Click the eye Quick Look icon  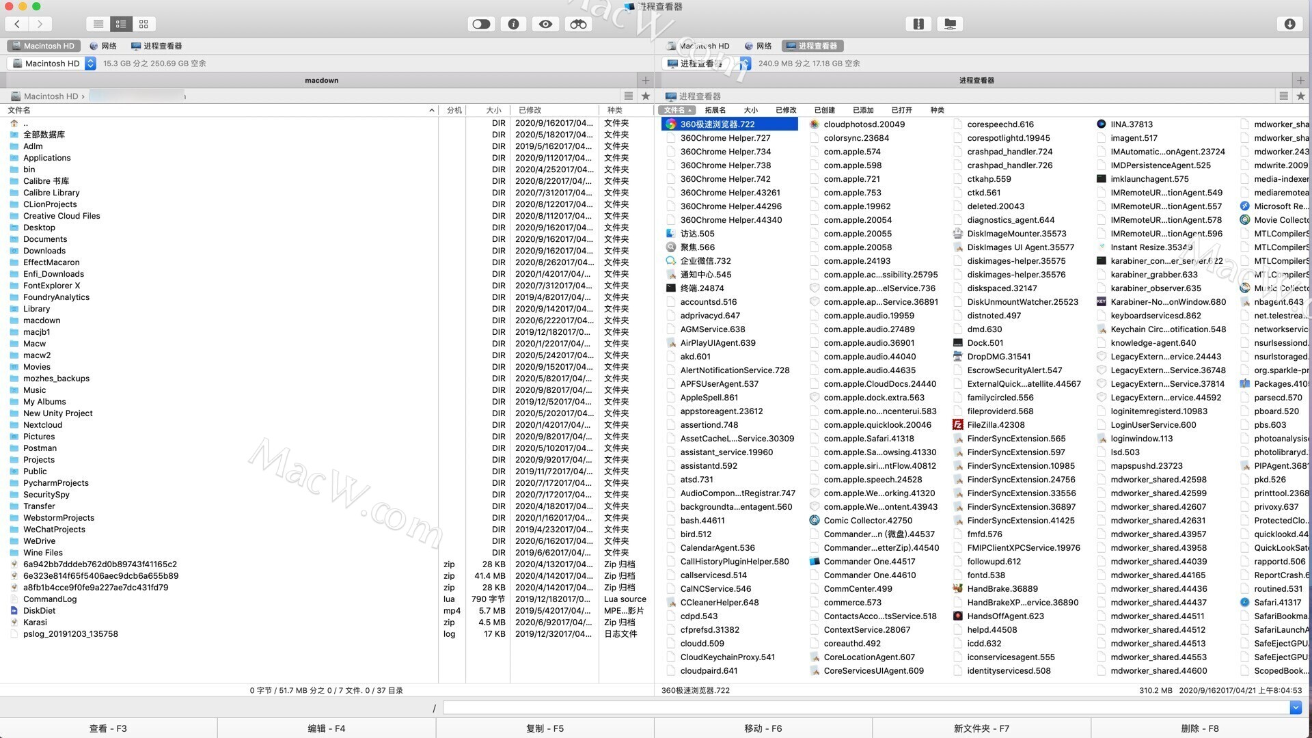[545, 24]
